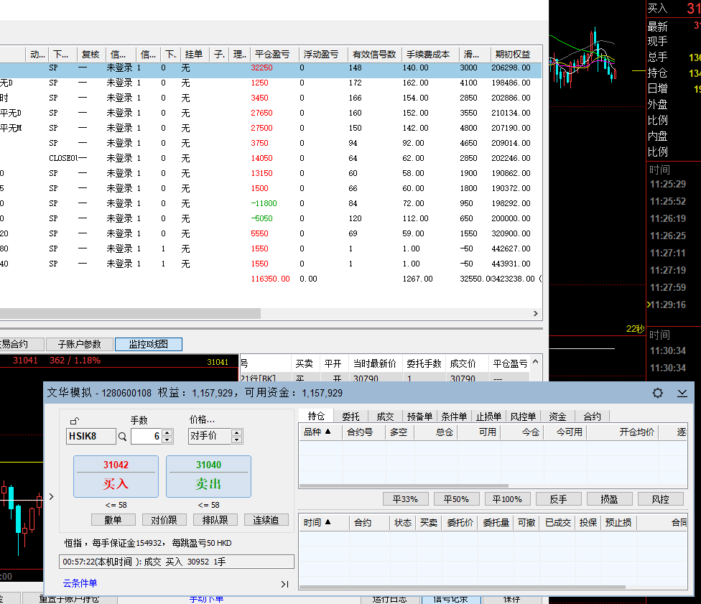This screenshot has width=701, height=604.
Task: Switch to the 委托 orders tab
Action: [x=350, y=417]
